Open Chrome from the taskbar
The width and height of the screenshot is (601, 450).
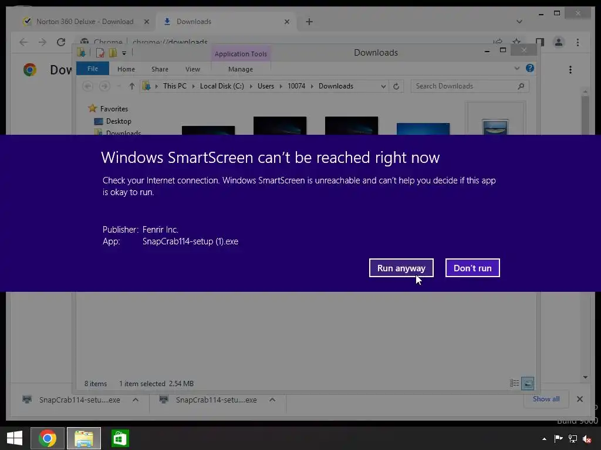[x=48, y=438]
